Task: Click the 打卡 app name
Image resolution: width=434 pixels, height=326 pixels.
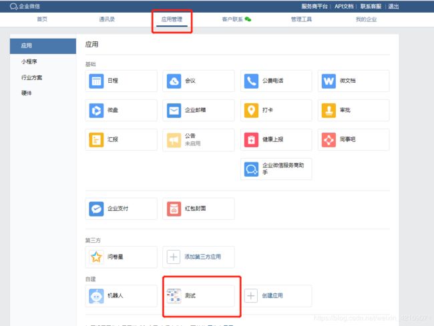Action: 267,110
